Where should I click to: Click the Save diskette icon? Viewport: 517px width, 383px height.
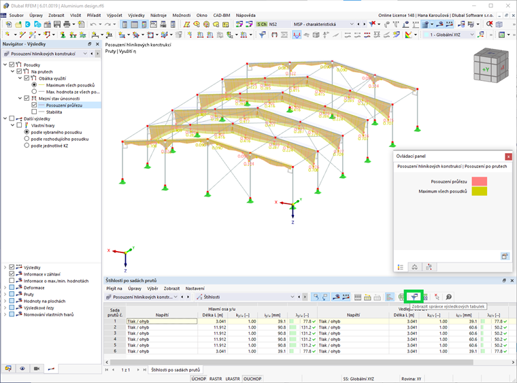57,24
